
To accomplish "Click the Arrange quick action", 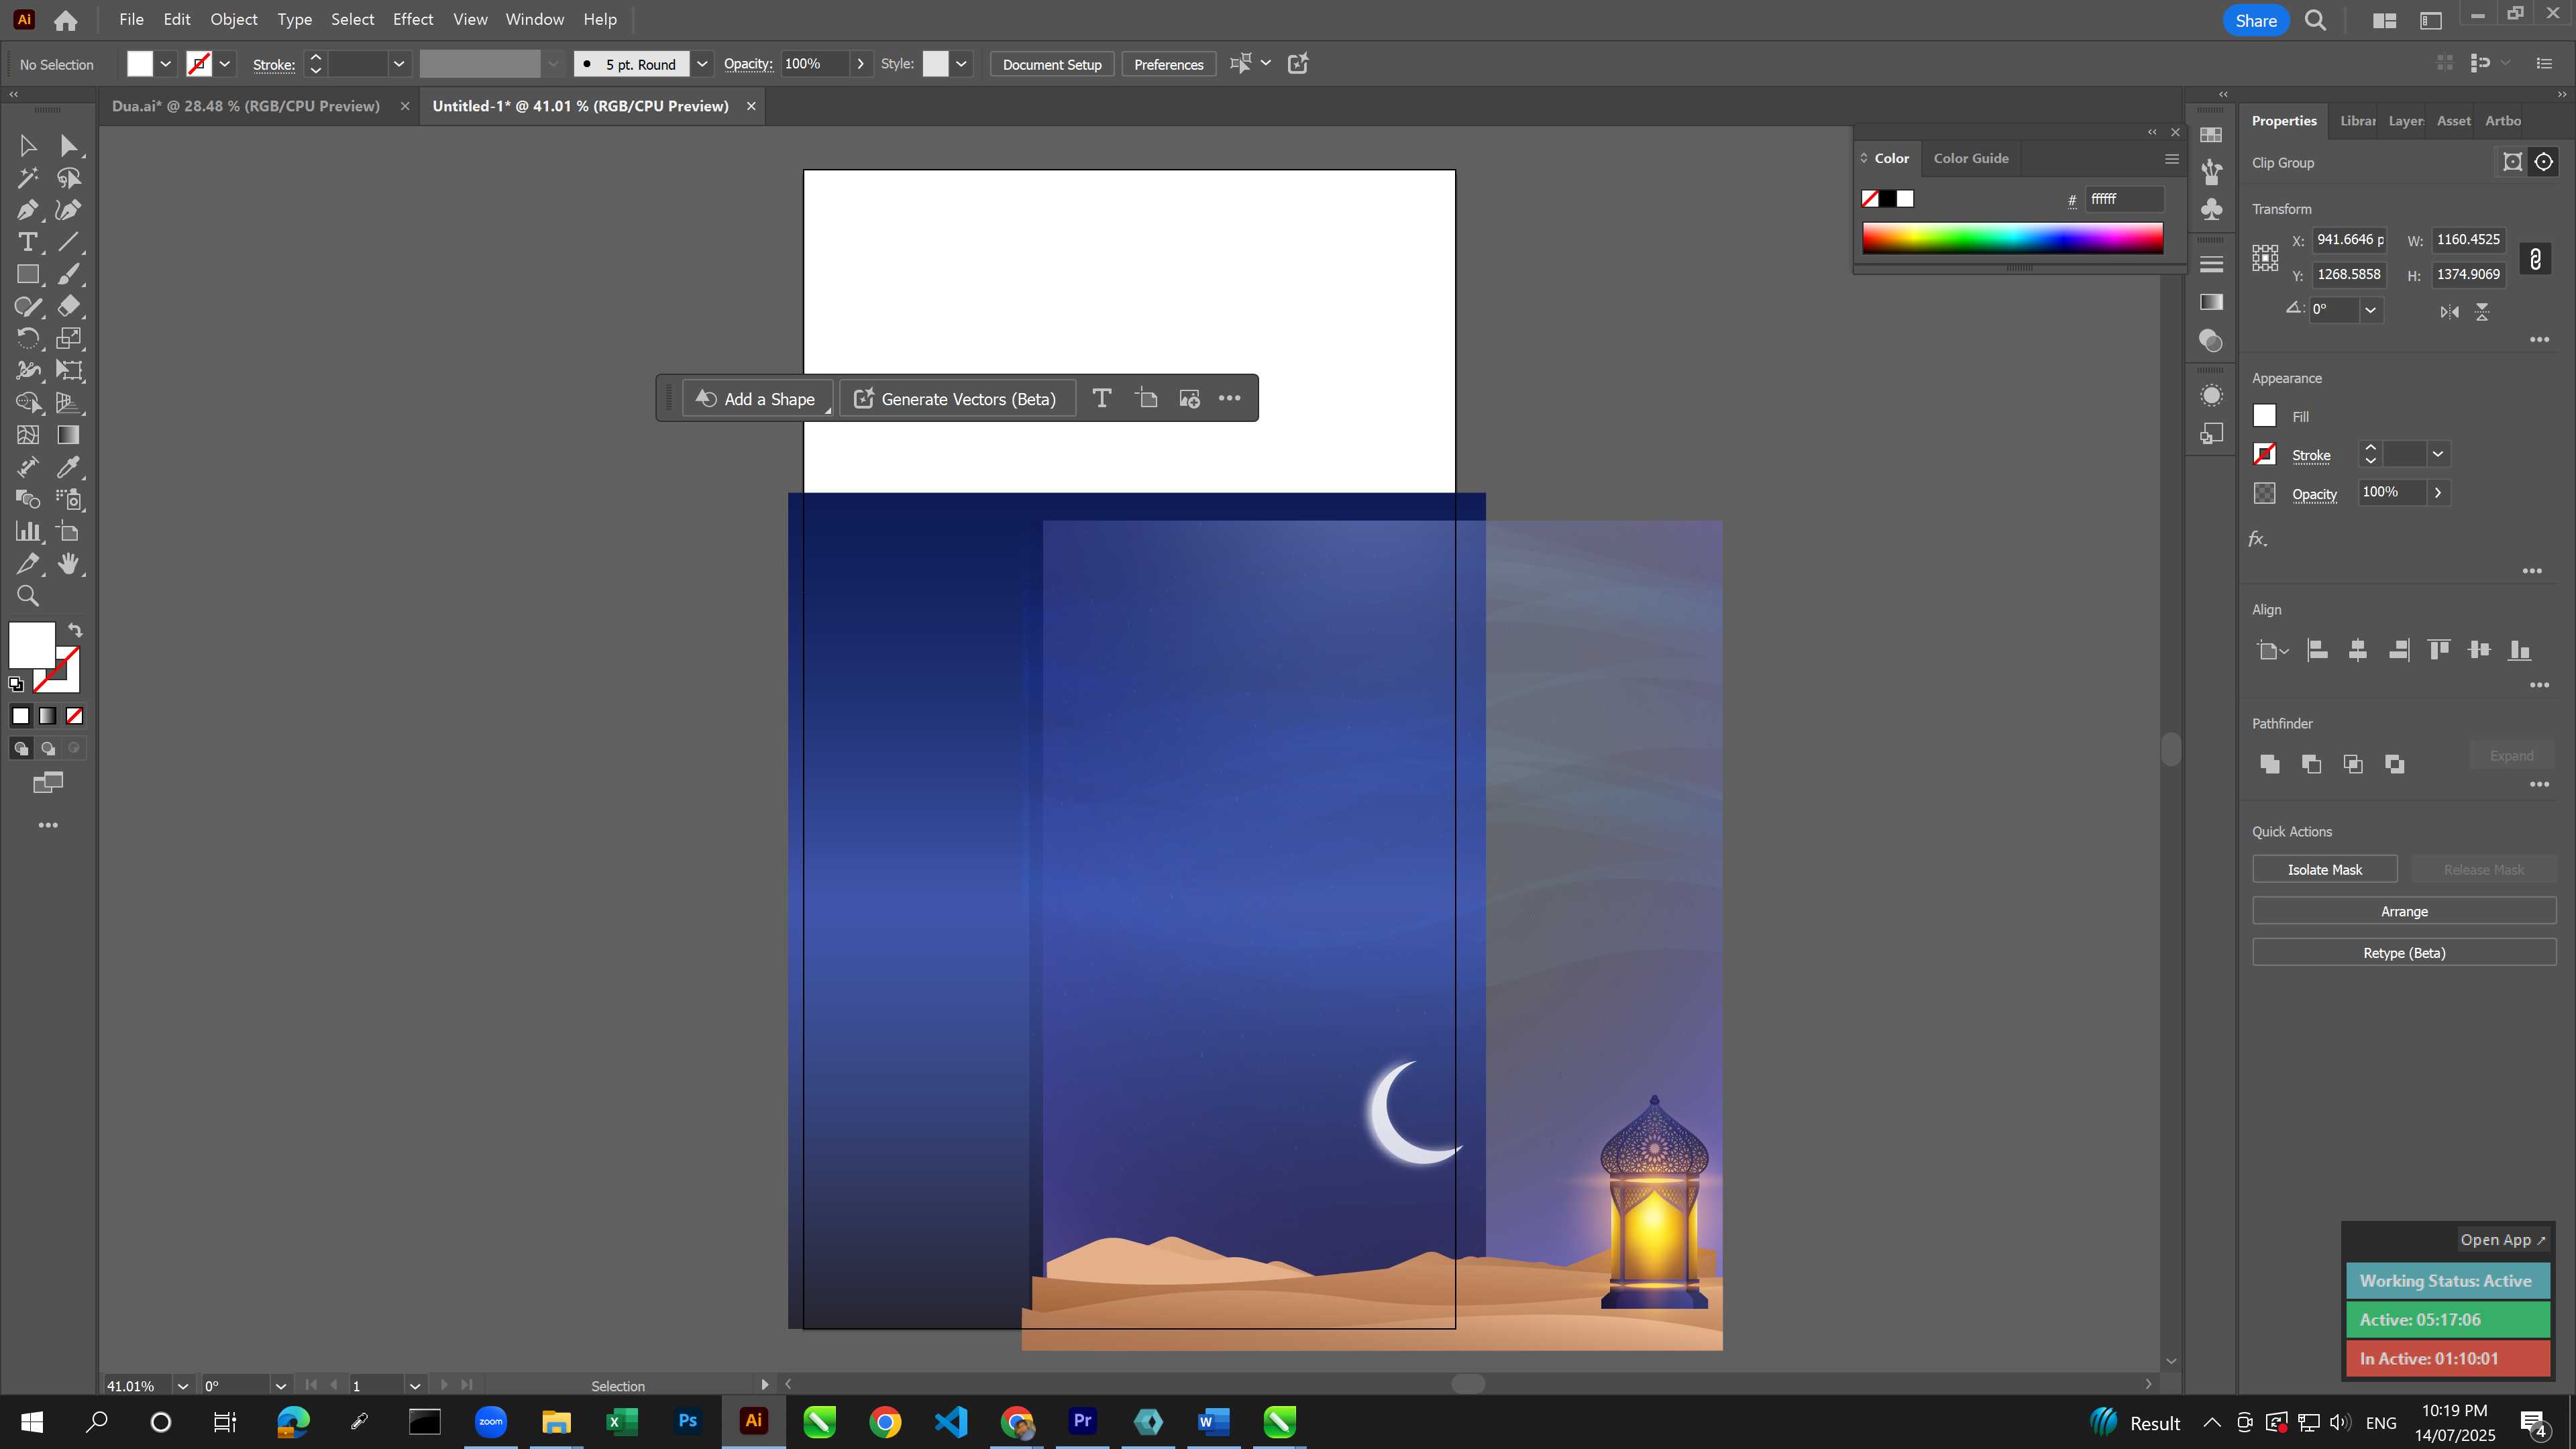I will [x=2403, y=911].
